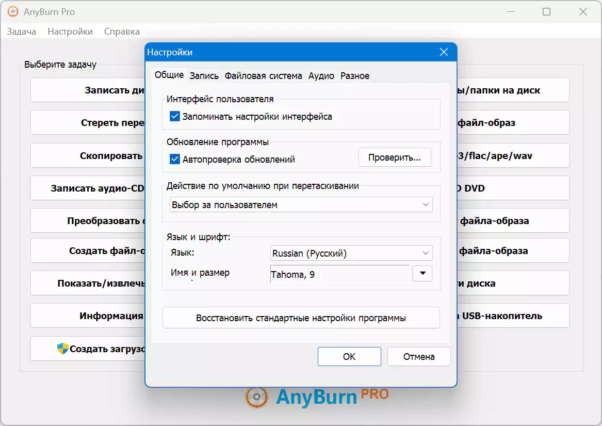Click the Информация button in main window
Image resolution: width=602 pixels, height=426 pixels.
[x=88, y=315]
